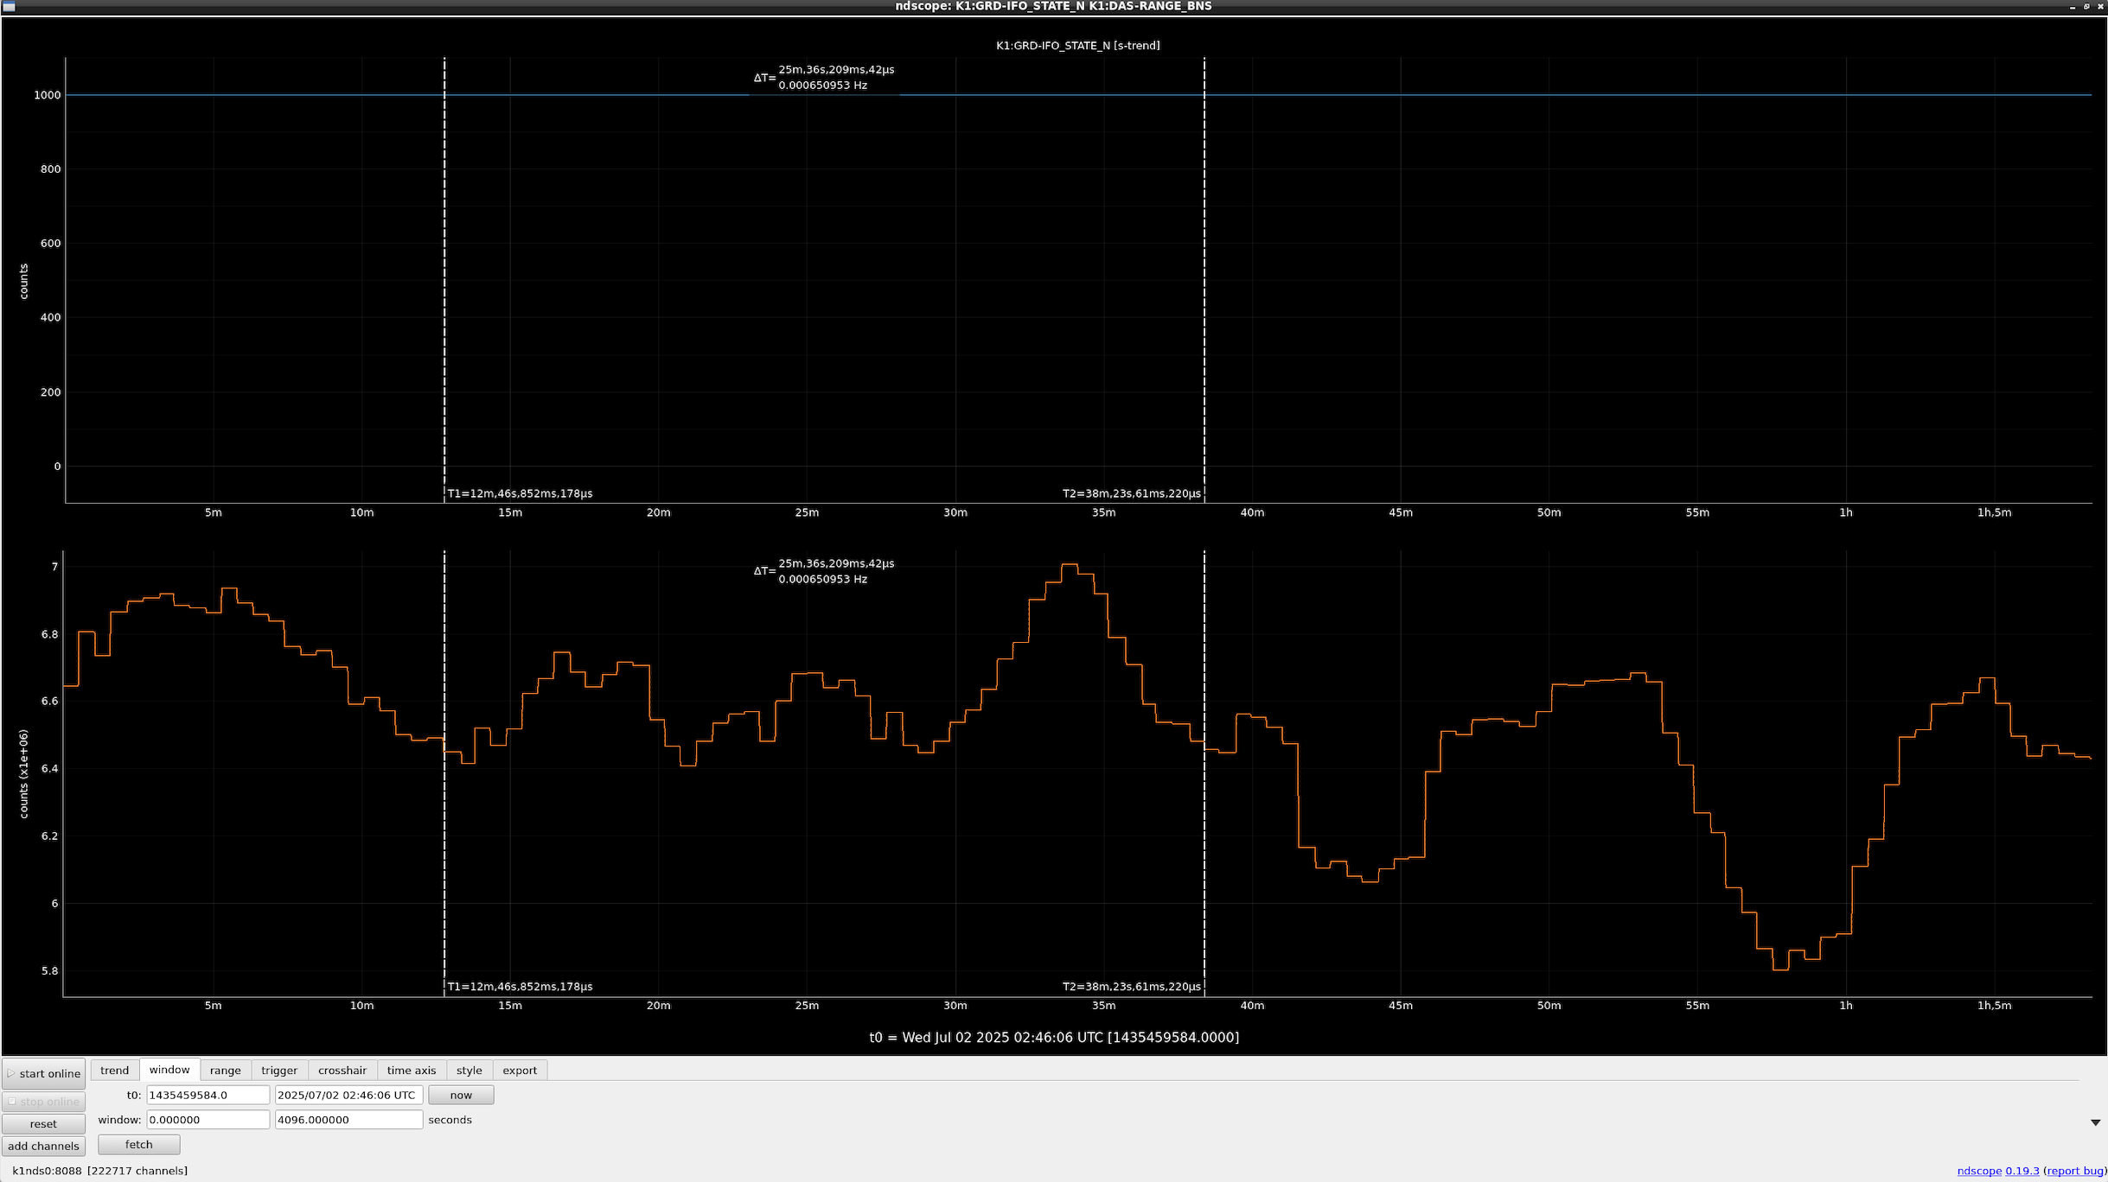Viewport: 2108px width, 1182px height.
Task: Collapse control panel with bottom-right arrow
Action: pos(2095,1122)
